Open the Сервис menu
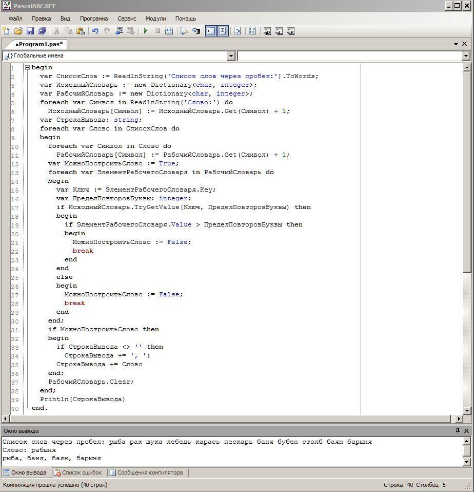The image size is (474, 492). point(127,18)
